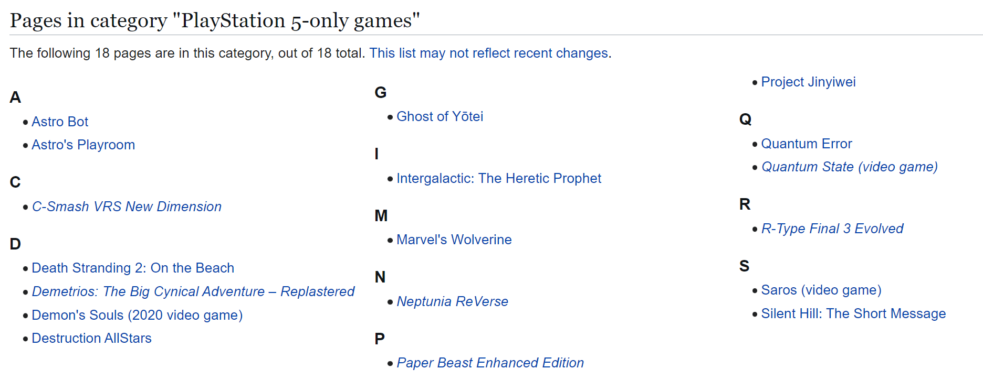This screenshot has height=380, width=983.
Task: Open the Quantum Error article
Action: (x=807, y=144)
